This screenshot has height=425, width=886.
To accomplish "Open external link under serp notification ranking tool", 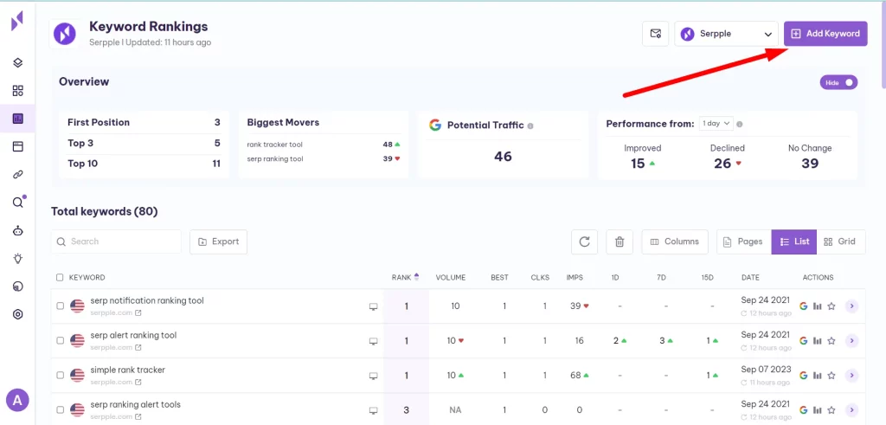I will [x=138, y=312].
